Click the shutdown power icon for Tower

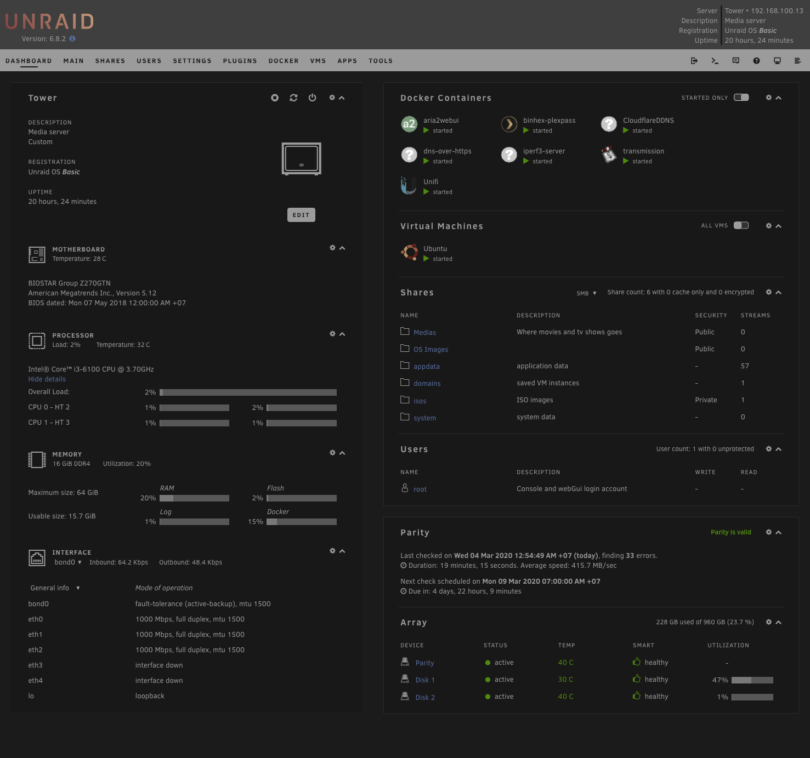312,98
